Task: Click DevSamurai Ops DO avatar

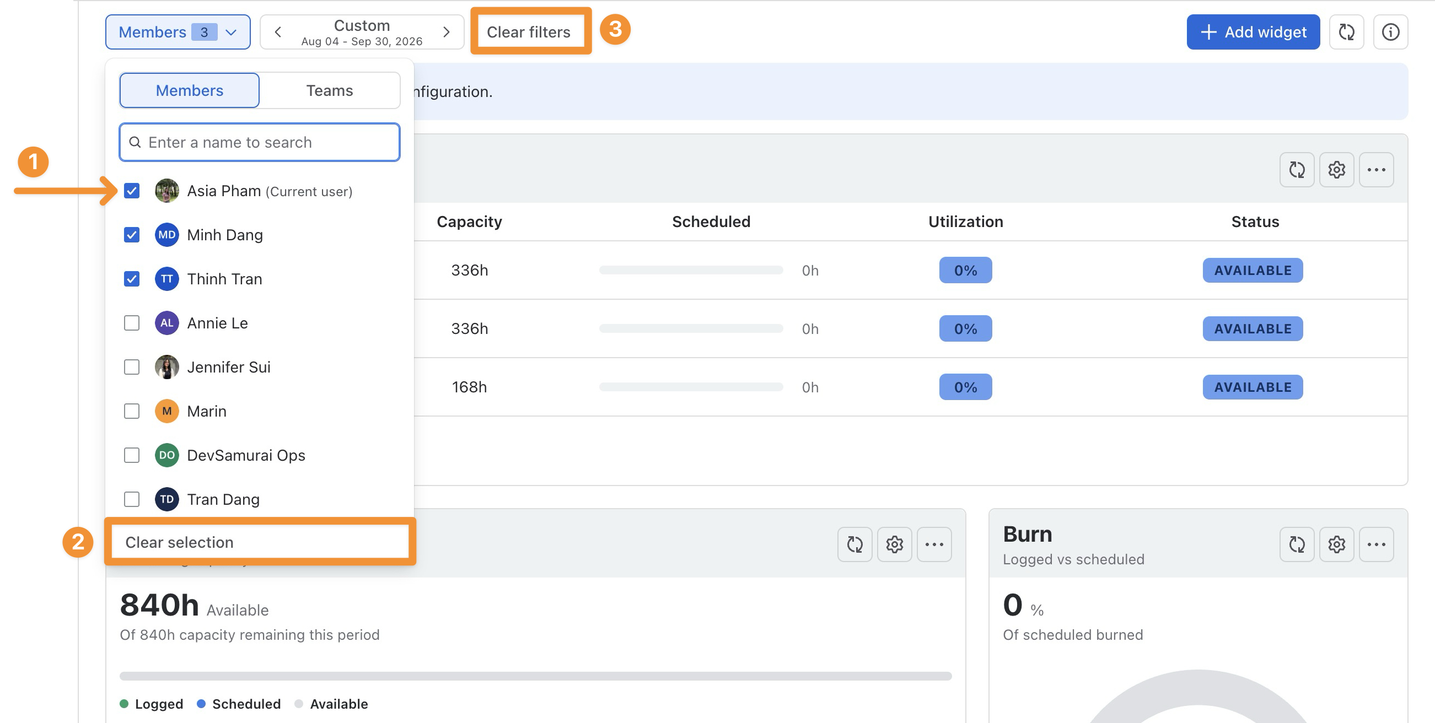Action: point(166,455)
